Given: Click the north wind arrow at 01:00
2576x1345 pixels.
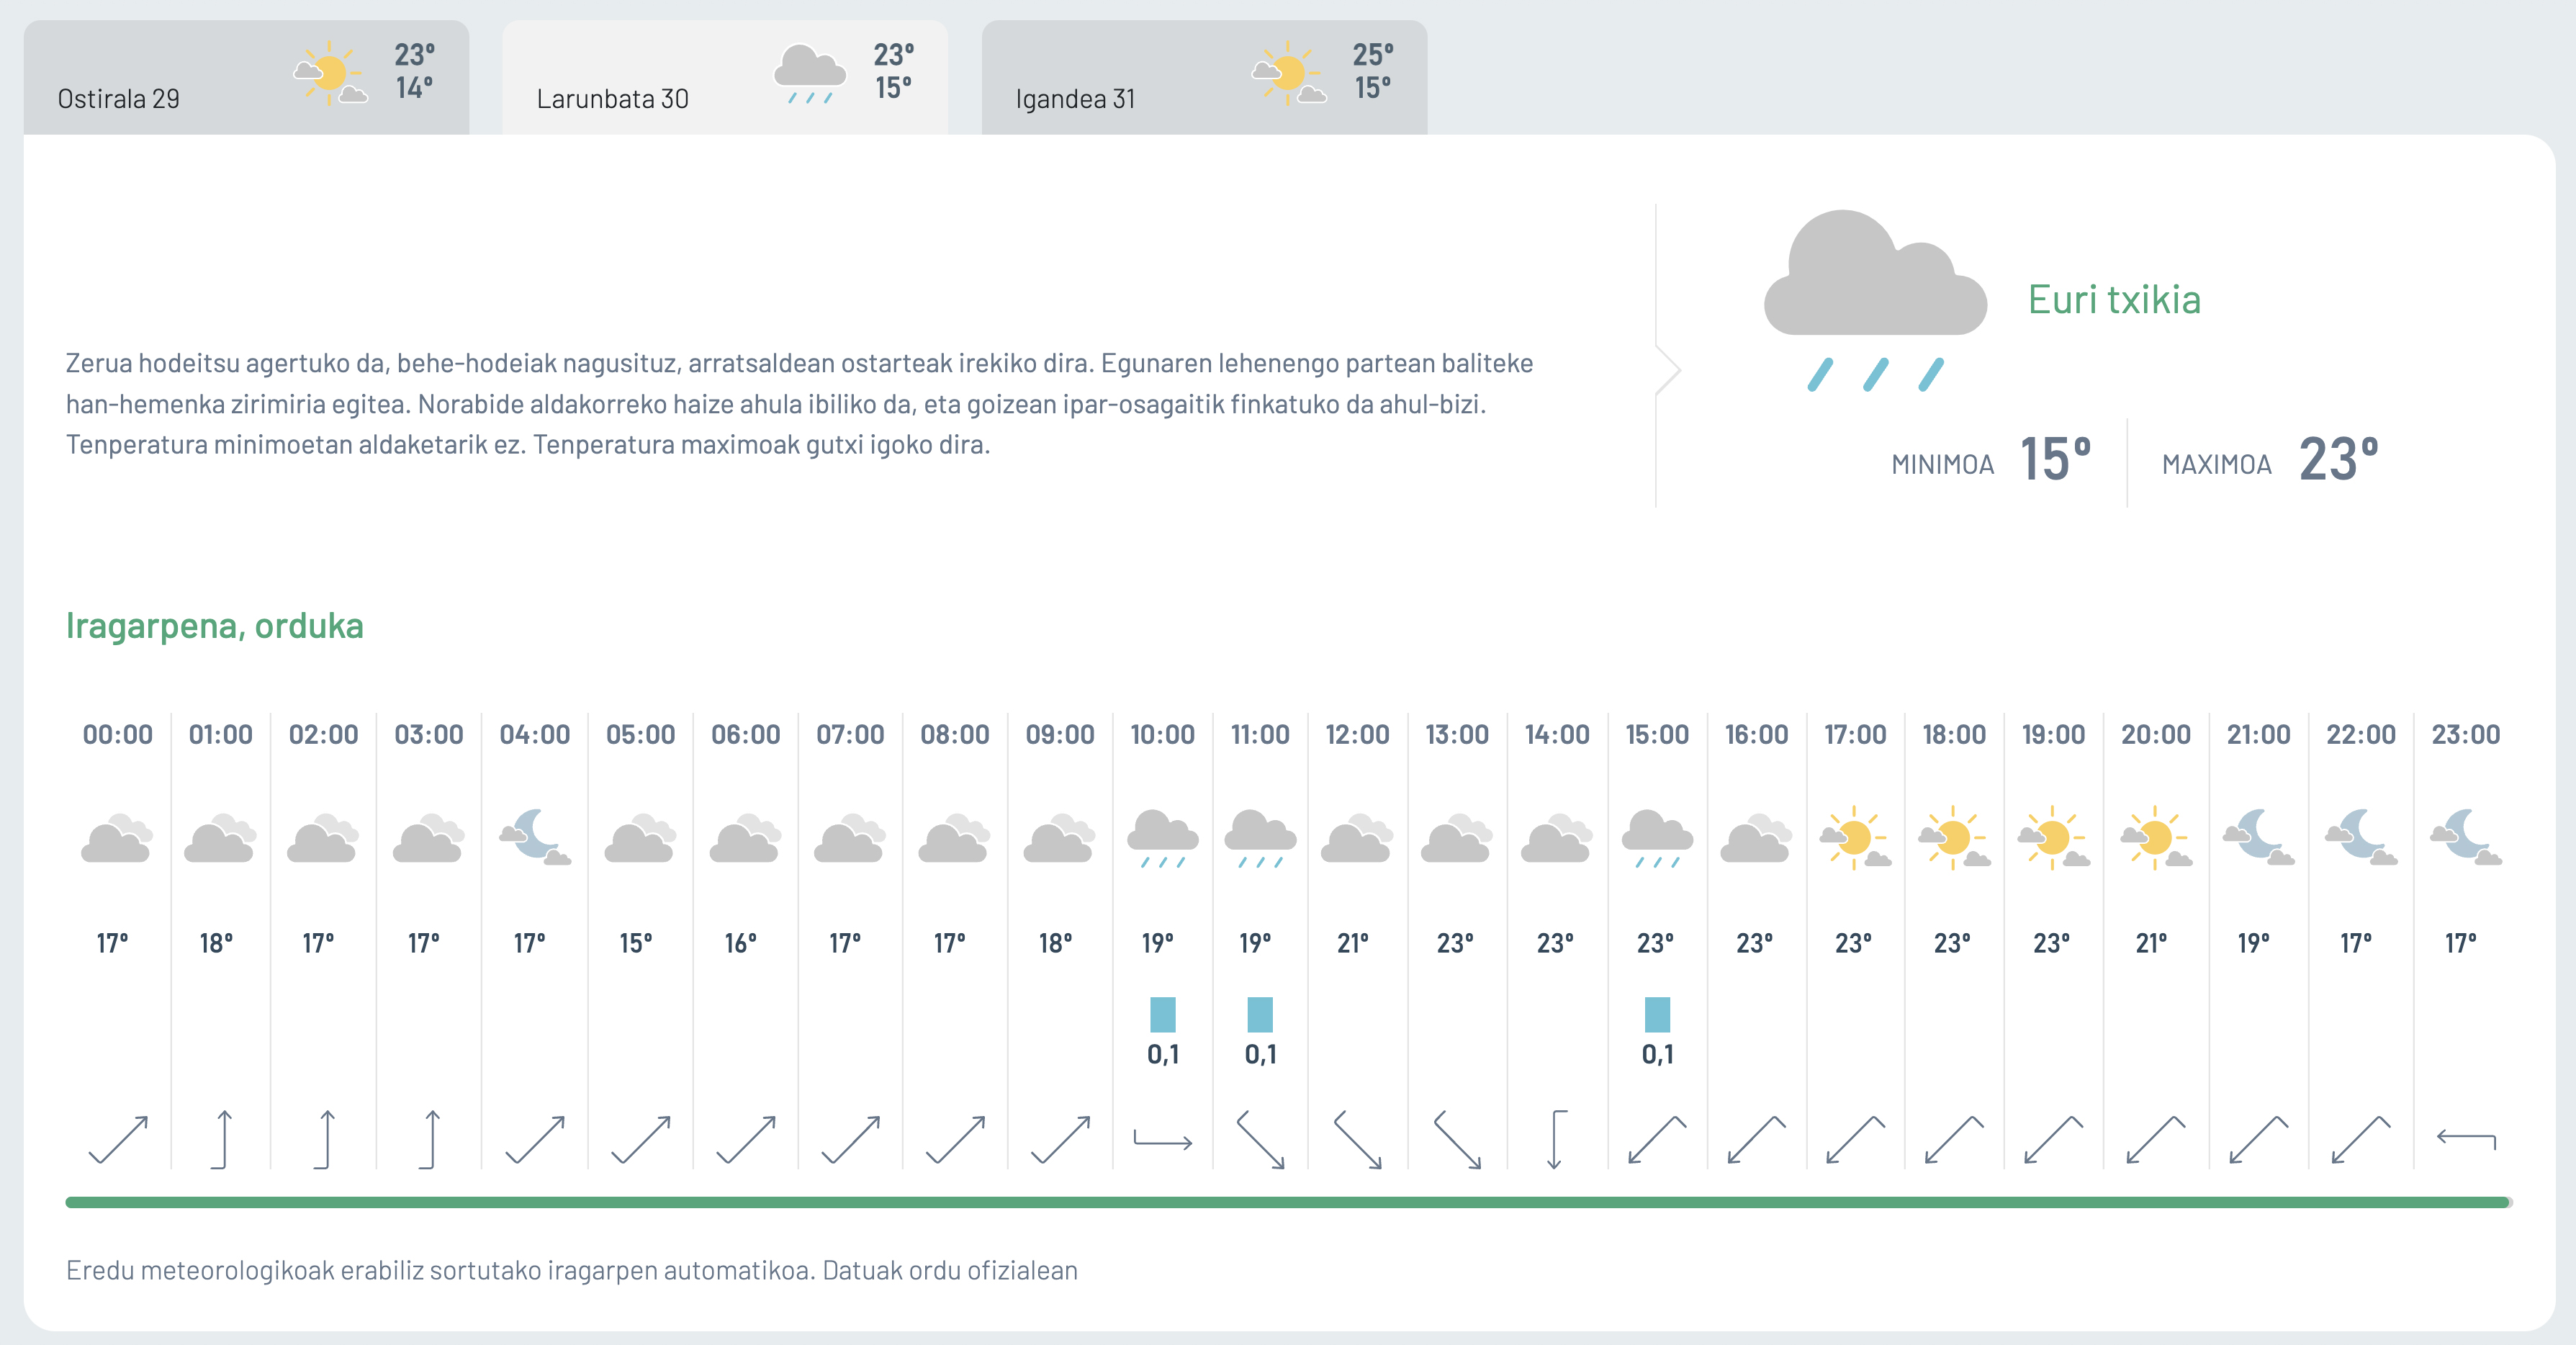Looking at the screenshot, I should [x=222, y=1139].
